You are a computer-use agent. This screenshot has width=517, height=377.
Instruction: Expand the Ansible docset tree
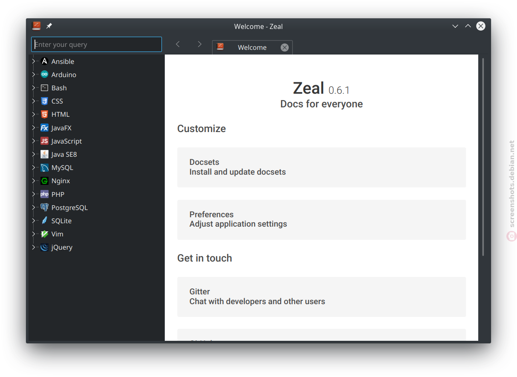pyautogui.click(x=34, y=61)
